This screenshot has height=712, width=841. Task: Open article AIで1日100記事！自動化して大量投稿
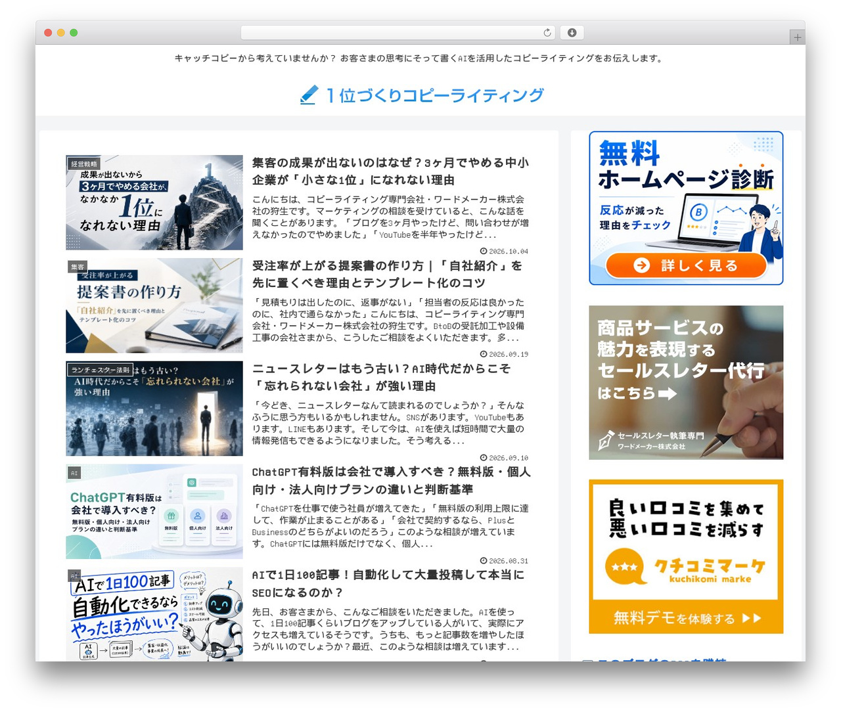pyautogui.click(x=388, y=584)
